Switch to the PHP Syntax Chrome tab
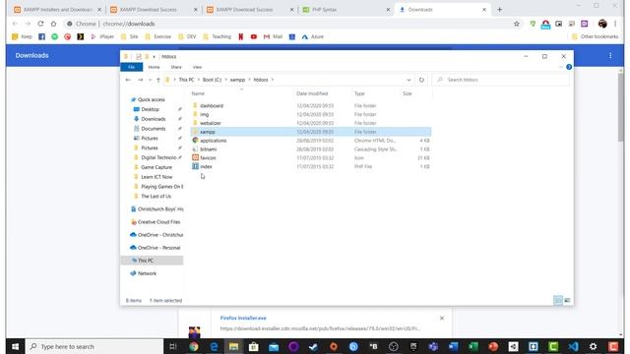The width and height of the screenshot is (630, 354). pyautogui.click(x=346, y=9)
